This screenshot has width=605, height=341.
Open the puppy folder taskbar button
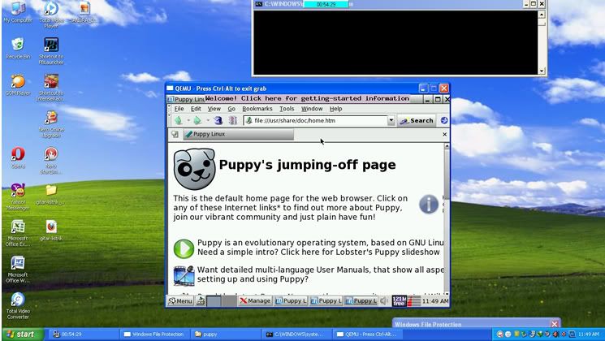tap(224, 334)
